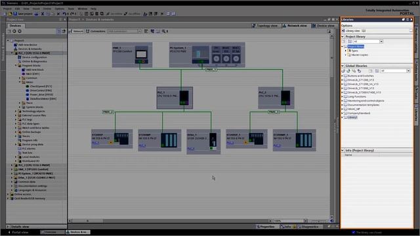The image size is (420, 236).
Task: Select Watch and force tables item
Action: 35,128
